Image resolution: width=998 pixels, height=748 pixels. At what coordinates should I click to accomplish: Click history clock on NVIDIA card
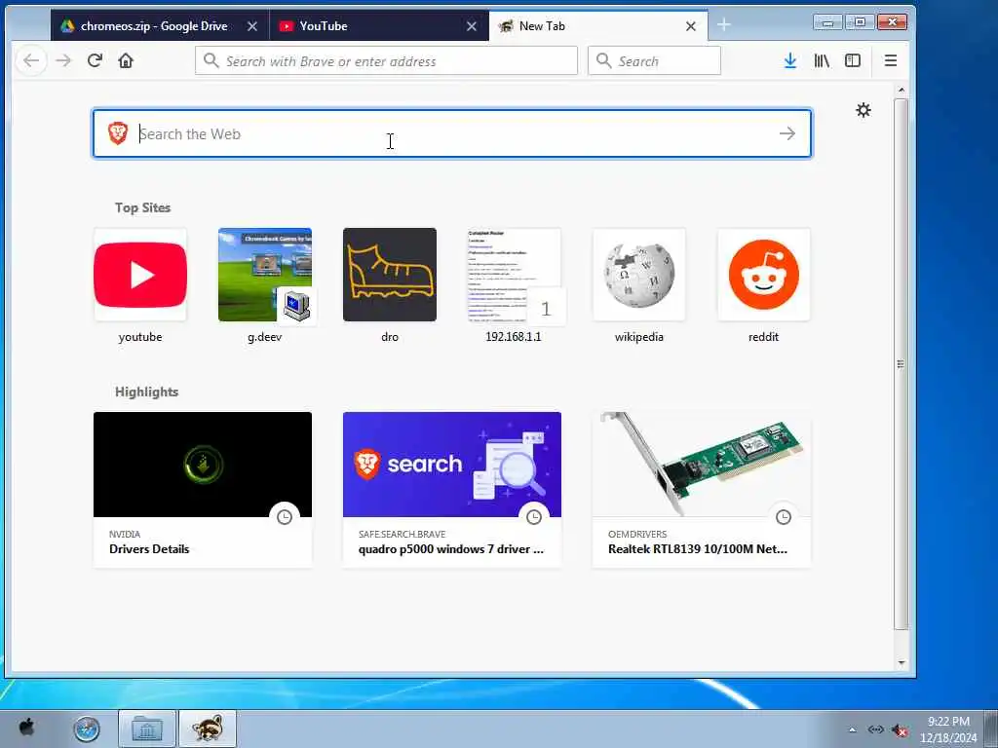pos(285,517)
